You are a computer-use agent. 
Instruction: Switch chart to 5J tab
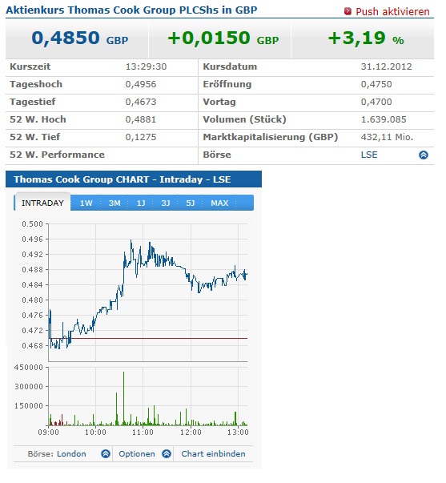coord(190,203)
